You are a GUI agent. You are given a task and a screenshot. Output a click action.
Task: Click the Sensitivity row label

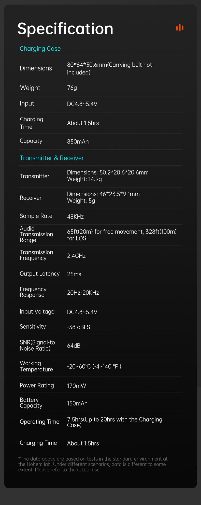click(33, 327)
